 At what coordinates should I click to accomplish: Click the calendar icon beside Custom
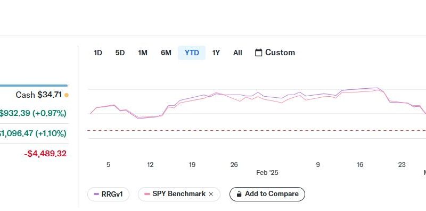pyautogui.click(x=259, y=53)
